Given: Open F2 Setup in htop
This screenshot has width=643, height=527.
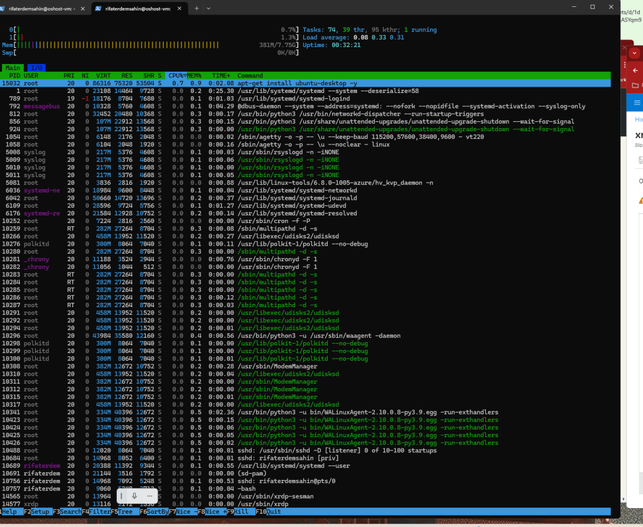Looking at the screenshot, I should (x=37, y=511).
